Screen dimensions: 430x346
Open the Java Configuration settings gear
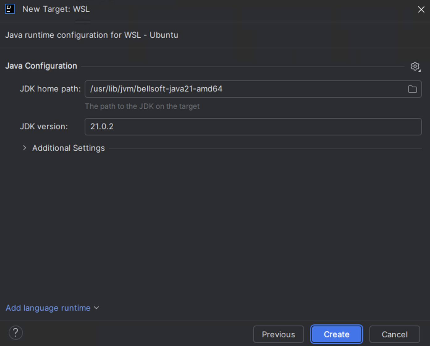pos(415,66)
